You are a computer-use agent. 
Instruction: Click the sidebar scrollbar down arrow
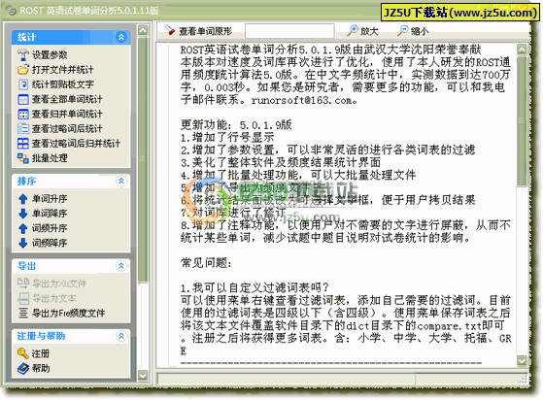(143, 375)
